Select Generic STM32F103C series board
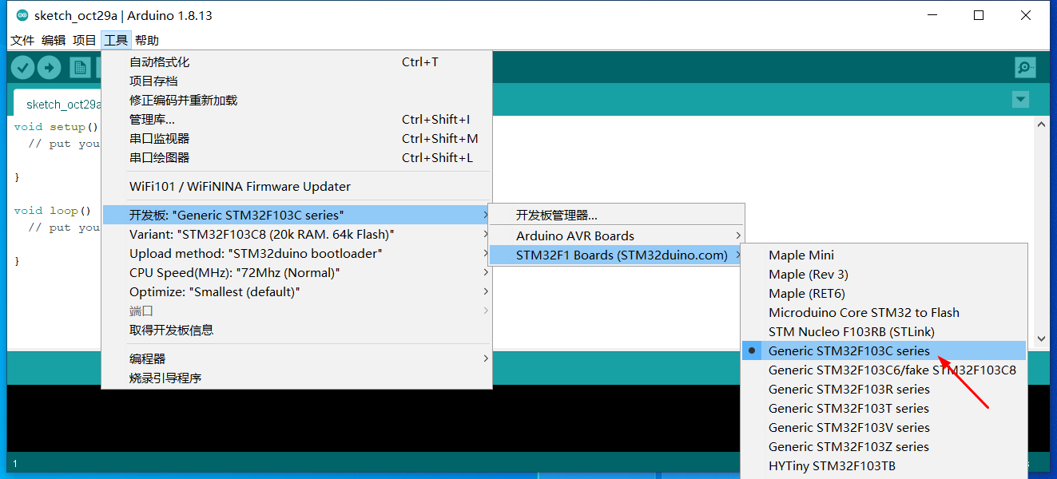Viewport: 1057px width, 479px height. (884, 350)
